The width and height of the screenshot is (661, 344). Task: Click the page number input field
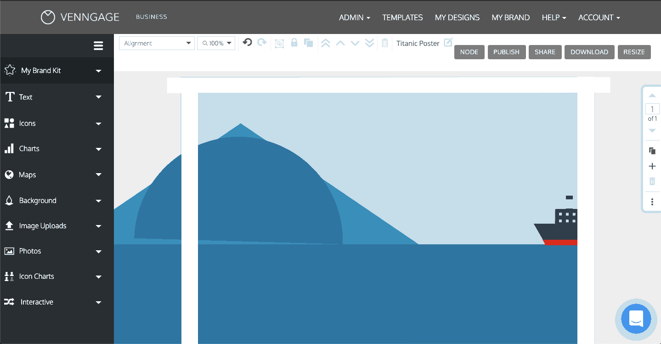click(x=652, y=109)
